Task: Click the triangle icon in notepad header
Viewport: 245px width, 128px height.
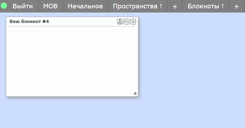Action: click(x=120, y=22)
